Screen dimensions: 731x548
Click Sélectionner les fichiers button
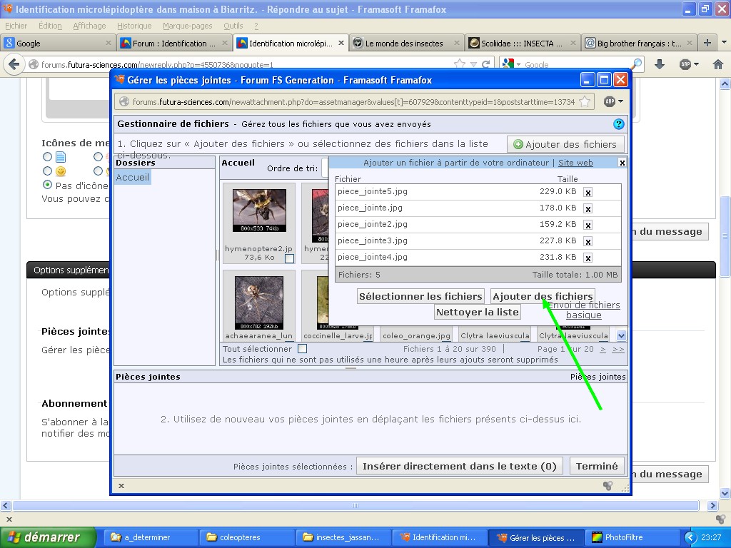click(x=420, y=296)
